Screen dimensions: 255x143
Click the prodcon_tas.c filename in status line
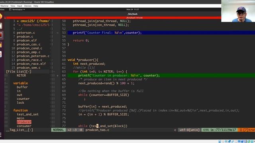coord(97,130)
